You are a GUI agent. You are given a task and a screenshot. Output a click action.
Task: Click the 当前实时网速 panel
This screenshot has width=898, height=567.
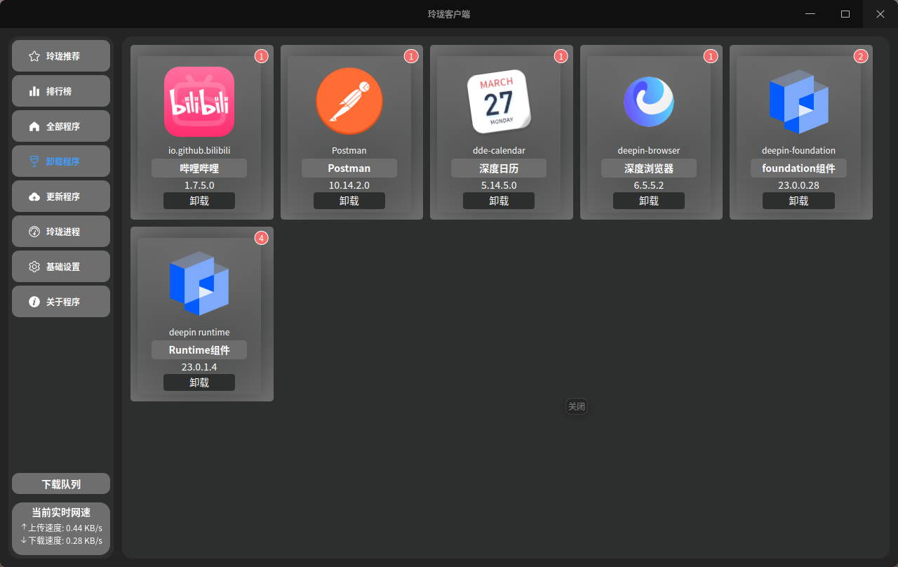coord(61,528)
